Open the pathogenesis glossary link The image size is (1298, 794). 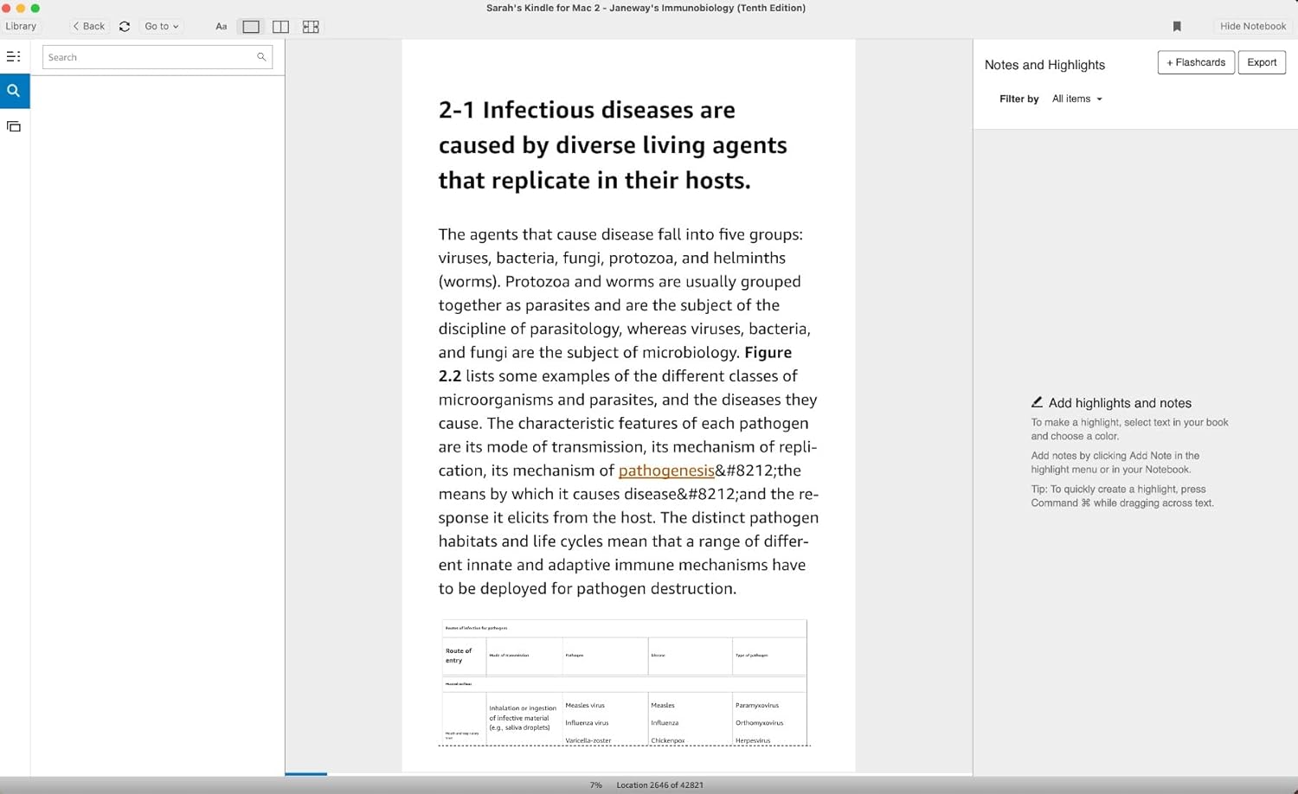(666, 471)
